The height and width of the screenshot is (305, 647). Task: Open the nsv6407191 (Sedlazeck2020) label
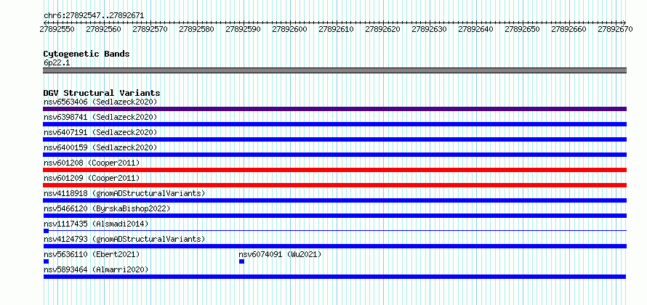pyautogui.click(x=100, y=132)
